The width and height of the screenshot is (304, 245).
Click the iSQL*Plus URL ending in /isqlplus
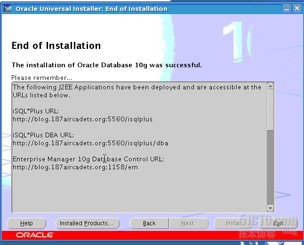83,119
